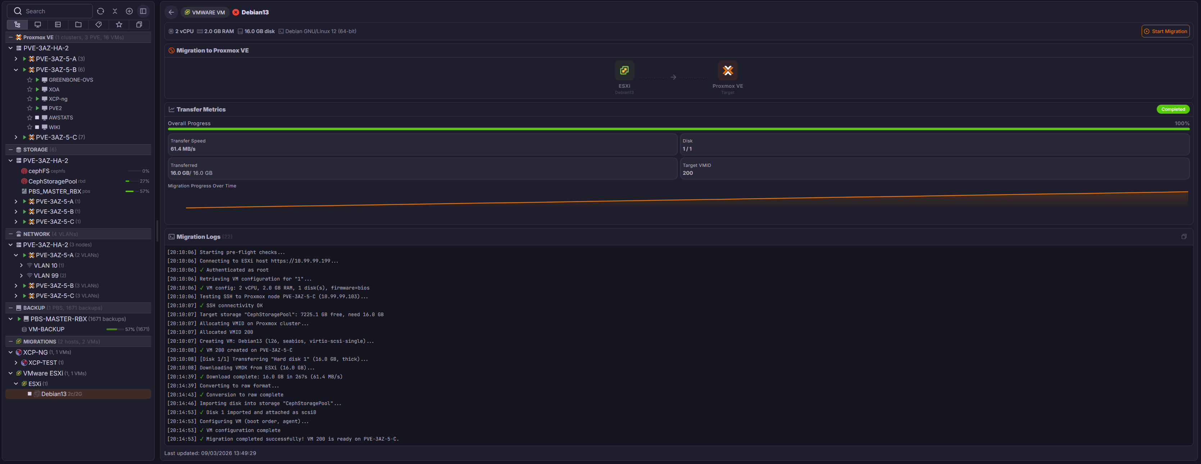This screenshot has width=1201, height=464.
Task: Click the circled plus add icon
Action: (x=129, y=11)
